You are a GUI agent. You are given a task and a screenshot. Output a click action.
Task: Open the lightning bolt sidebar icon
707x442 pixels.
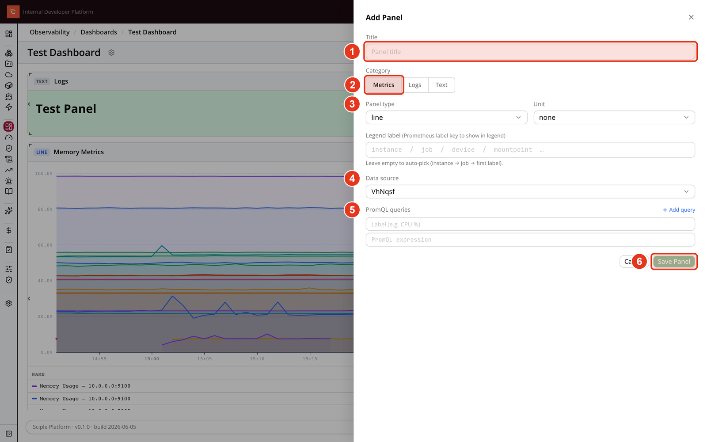(9, 107)
